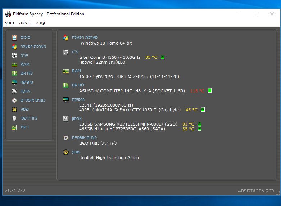The height and width of the screenshot is (206, 281).
Task: Click the CPU chip icon beside sidebar יע"מ
Action: tap(14, 55)
